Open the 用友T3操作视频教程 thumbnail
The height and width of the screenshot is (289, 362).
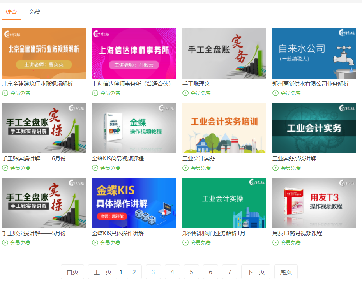click(314, 203)
